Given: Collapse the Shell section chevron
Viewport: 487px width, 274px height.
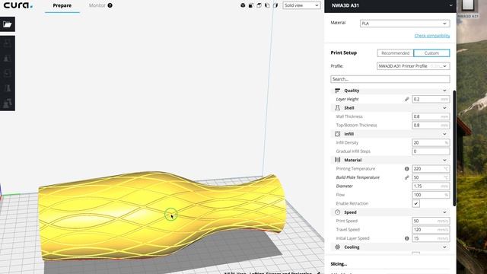Looking at the screenshot, I should [x=444, y=108].
